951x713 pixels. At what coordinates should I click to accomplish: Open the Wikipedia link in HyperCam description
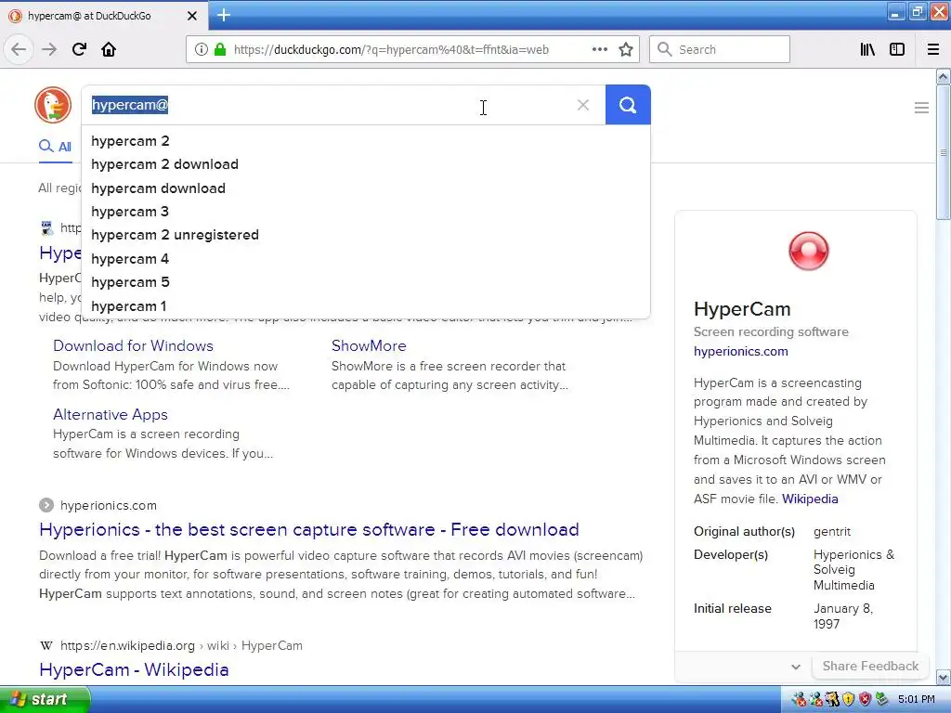[x=810, y=499]
